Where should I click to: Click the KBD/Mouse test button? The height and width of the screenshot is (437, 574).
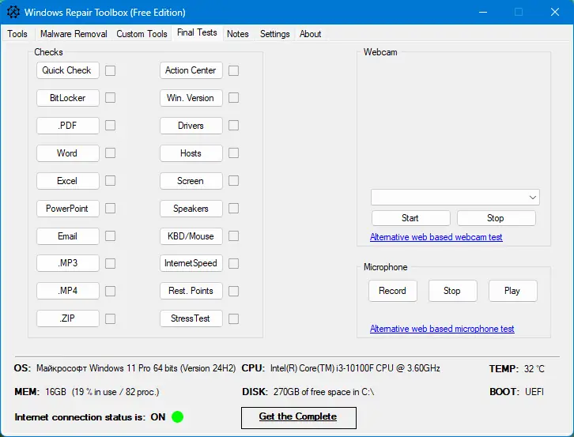(191, 236)
